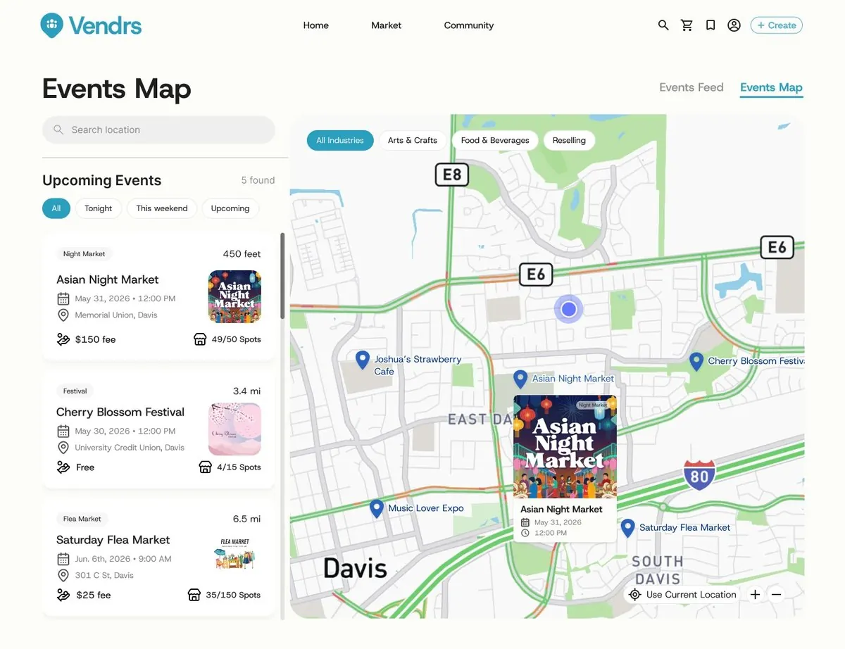This screenshot has width=845, height=649.
Task: Click the Night Market category tag in list
Action: coord(84,254)
